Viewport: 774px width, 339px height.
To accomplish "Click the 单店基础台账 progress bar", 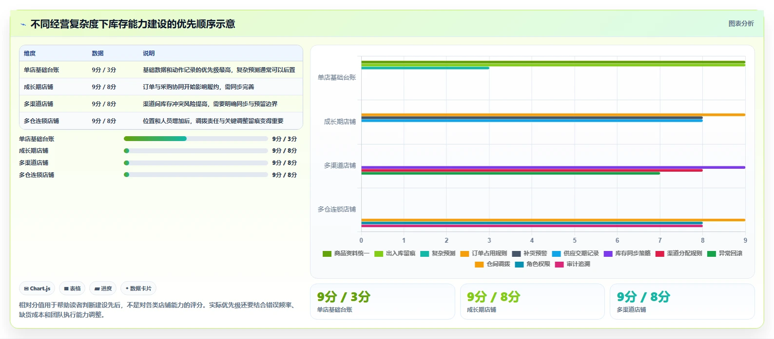I will 196,139.
